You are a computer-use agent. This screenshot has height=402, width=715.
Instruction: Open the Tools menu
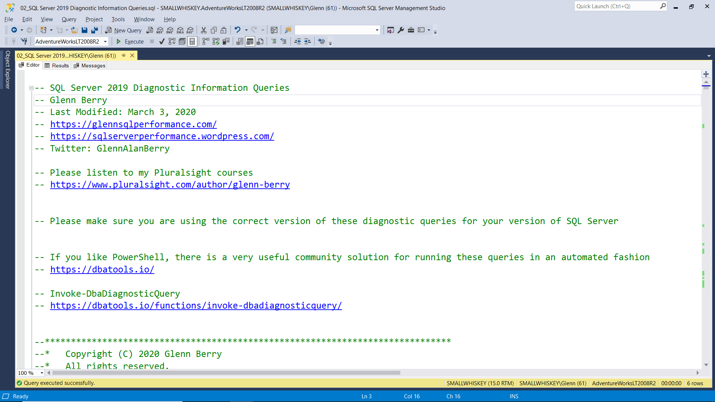(118, 19)
